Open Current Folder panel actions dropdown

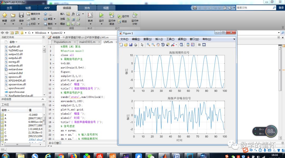[44, 37]
